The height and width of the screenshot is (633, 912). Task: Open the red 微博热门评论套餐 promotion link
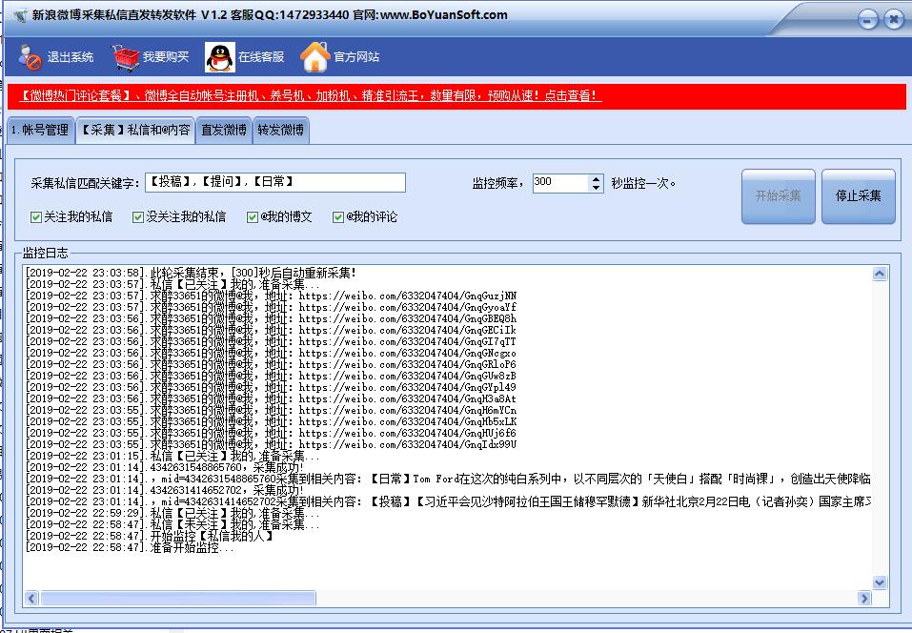click(x=309, y=95)
